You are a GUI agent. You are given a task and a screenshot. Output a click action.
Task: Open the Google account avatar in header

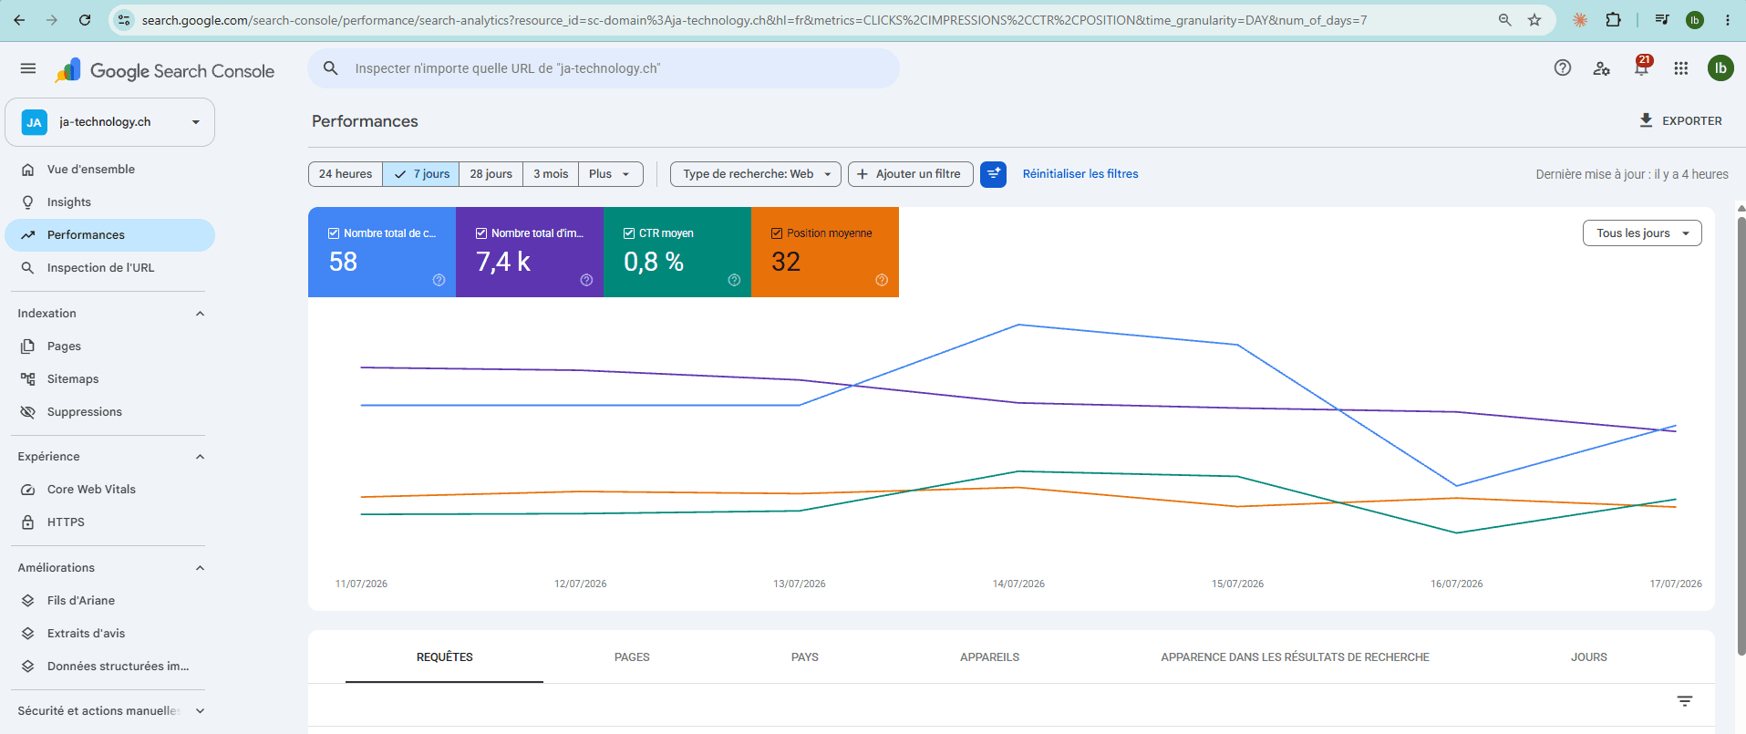point(1720,68)
